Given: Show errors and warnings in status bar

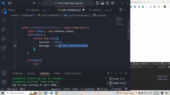Looking at the screenshot, I should pyautogui.click(x=12, y=89).
